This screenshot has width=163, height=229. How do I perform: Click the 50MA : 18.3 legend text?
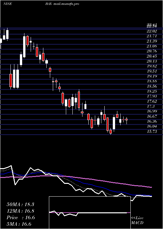click(x=20, y=204)
